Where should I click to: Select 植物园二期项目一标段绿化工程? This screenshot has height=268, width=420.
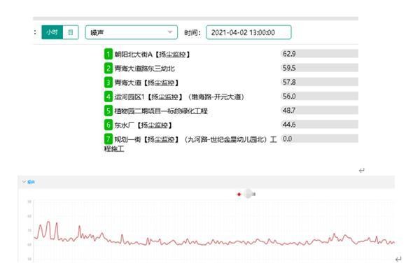[161, 111]
